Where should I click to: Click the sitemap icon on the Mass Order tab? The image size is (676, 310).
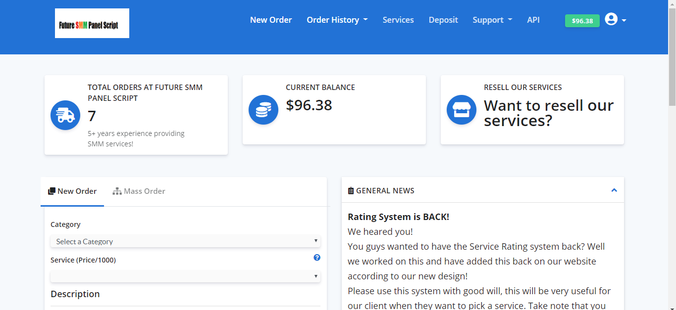click(x=117, y=191)
